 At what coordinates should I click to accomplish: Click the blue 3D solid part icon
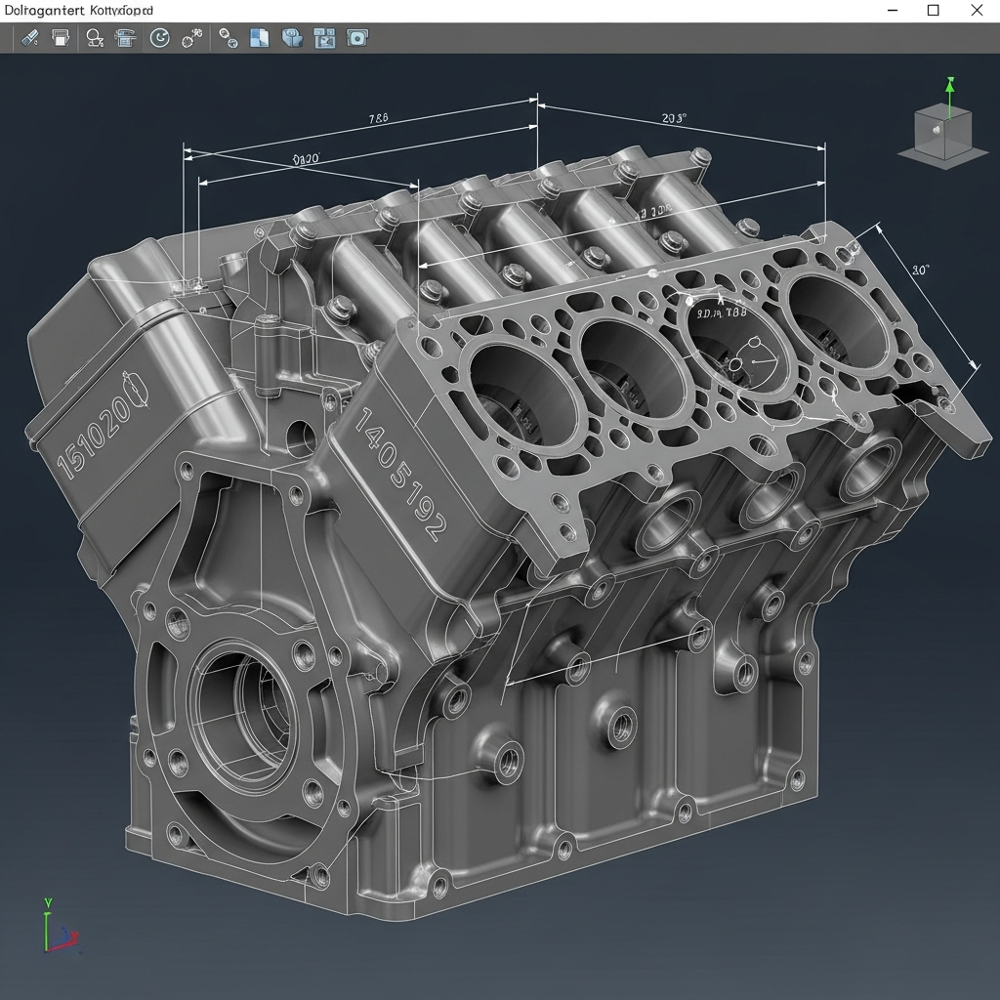[292, 38]
